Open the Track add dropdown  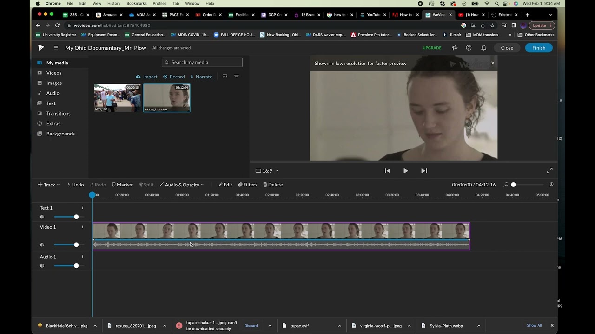[x=49, y=185]
